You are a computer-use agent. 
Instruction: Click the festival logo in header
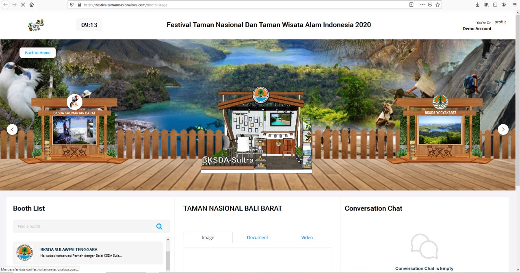pyautogui.click(x=36, y=25)
